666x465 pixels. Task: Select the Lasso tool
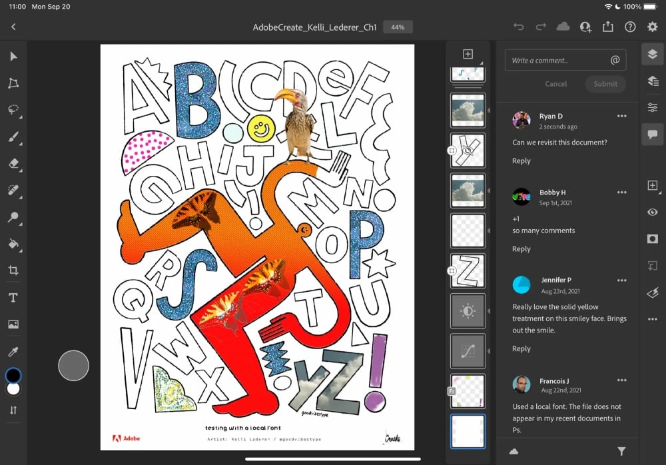(x=13, y=110)
